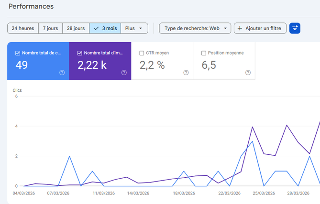Viewport: 320px width, 204px height.
Task: Open help icon on total impressions card
Action: (124, 73)
